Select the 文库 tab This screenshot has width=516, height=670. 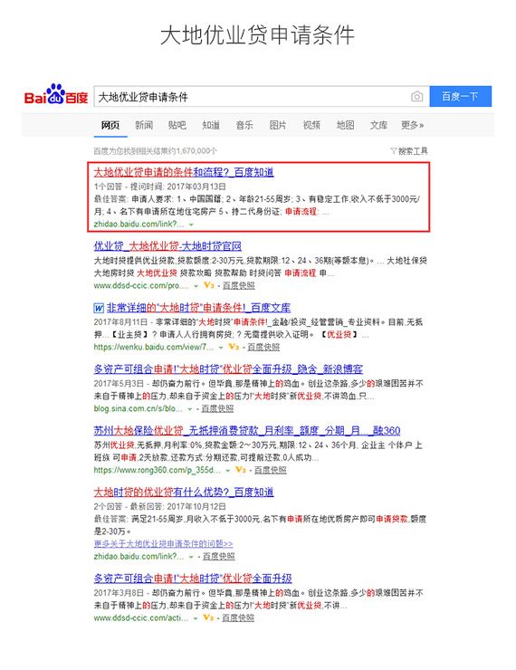[378, 125]
